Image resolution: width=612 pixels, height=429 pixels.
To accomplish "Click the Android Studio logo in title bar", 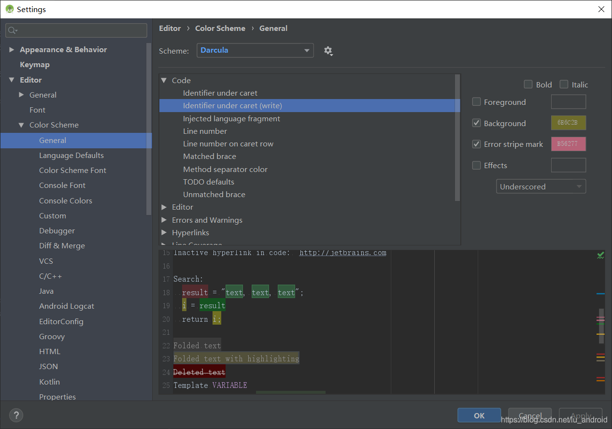I will pos(9,9).
